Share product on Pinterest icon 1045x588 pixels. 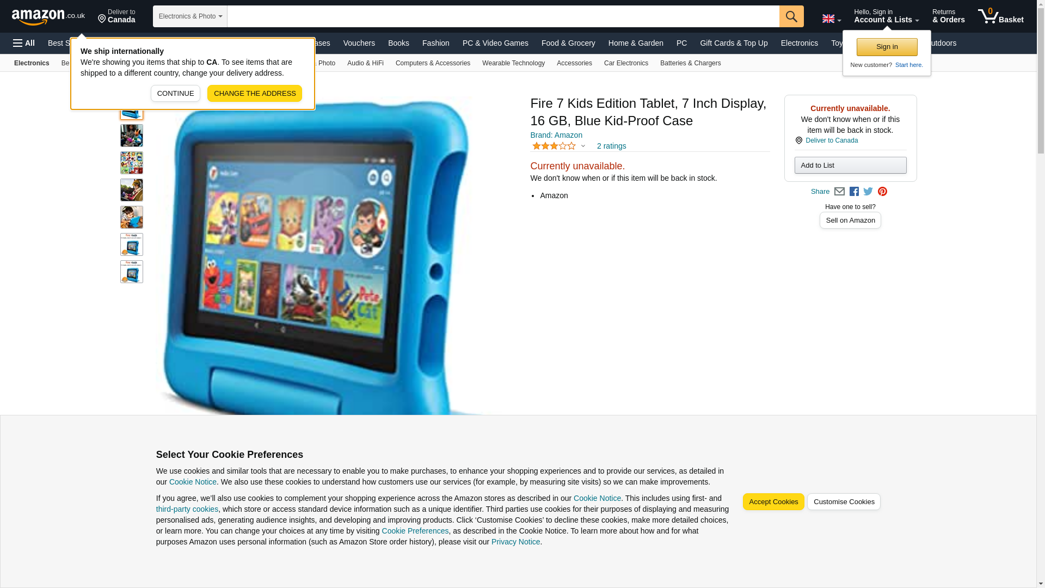coord(882,192)
